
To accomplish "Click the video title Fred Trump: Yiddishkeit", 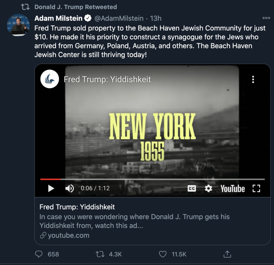I will (107, 79).
